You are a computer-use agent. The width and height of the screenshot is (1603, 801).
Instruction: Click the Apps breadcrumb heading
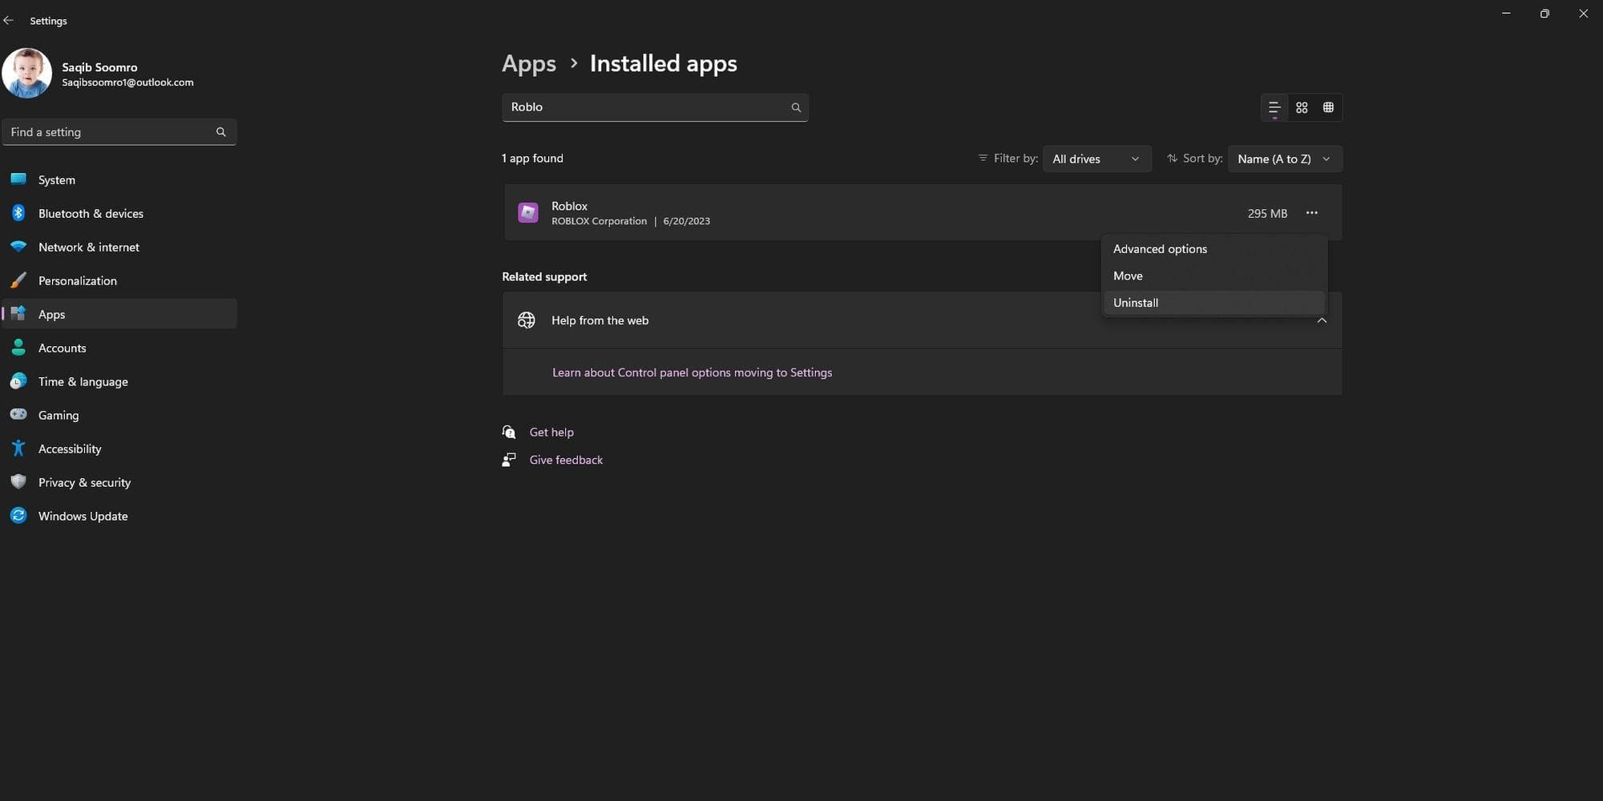(529, 63)
